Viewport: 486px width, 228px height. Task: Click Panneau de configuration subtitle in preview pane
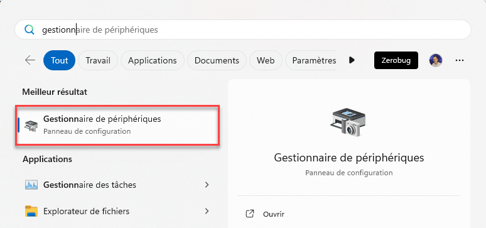tap(349, 173)
